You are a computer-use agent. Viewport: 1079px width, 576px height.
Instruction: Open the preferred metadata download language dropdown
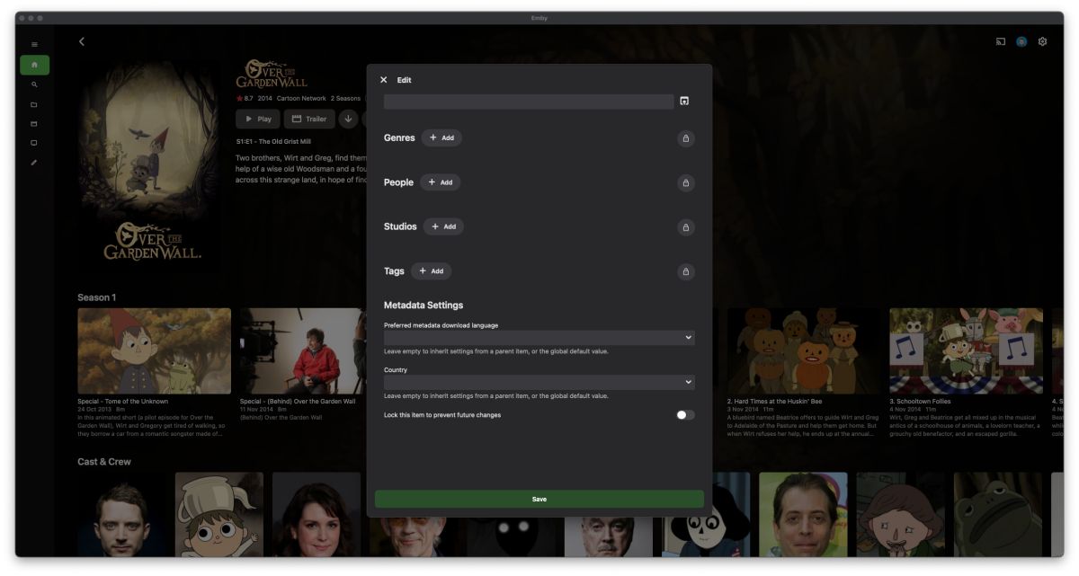pos(539,337)
